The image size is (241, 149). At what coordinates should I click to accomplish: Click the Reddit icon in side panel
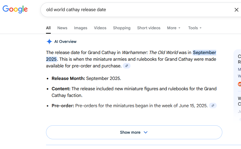[x=239, y=84]
